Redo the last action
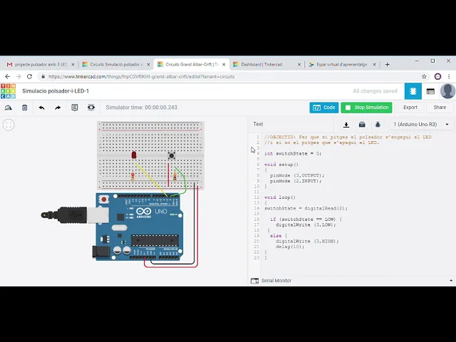456x342 pixels. pyautogui.click(x=58, y=108)
